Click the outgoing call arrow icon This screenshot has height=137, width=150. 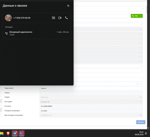pyautogui.click(x=6, y=33)
